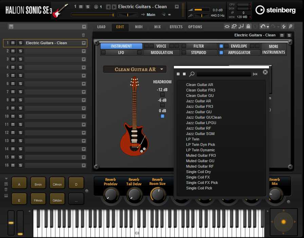This screenshot has height=238, width=304.
Task: Open slot 1 load program dropdown arrow
Action: pos(84,43)
